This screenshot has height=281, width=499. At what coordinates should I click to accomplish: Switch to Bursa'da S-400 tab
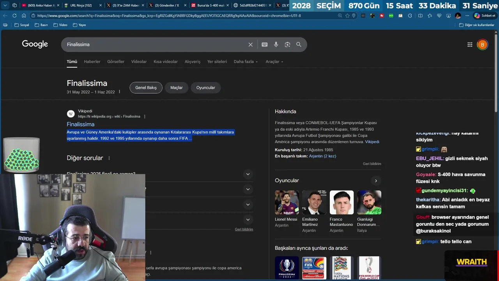tap(211, 5)
